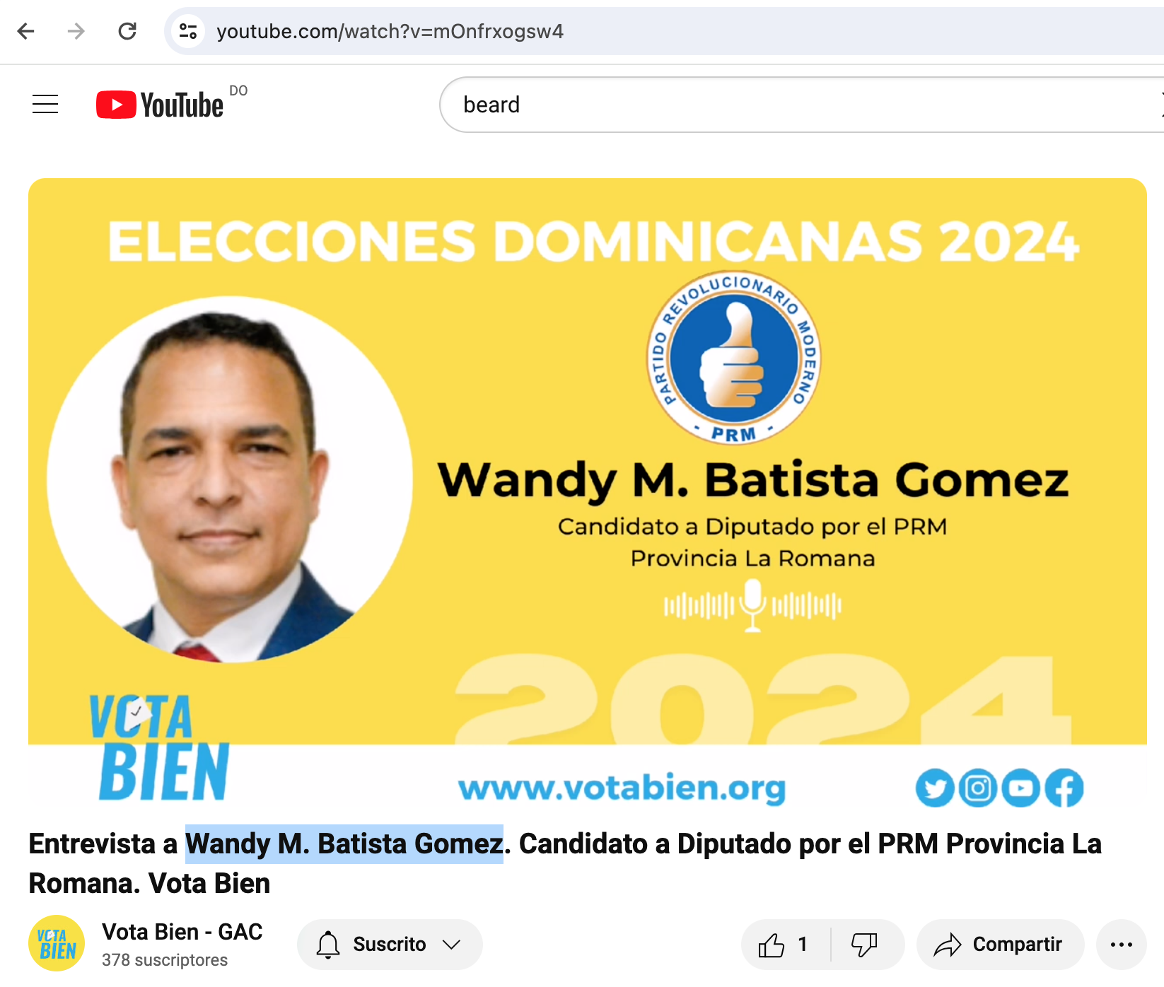View site information icon in address bar

[x=188, y=31]
